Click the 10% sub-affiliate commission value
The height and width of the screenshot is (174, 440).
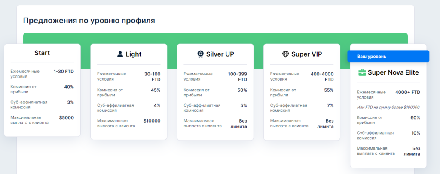click(x=416, y=133)
